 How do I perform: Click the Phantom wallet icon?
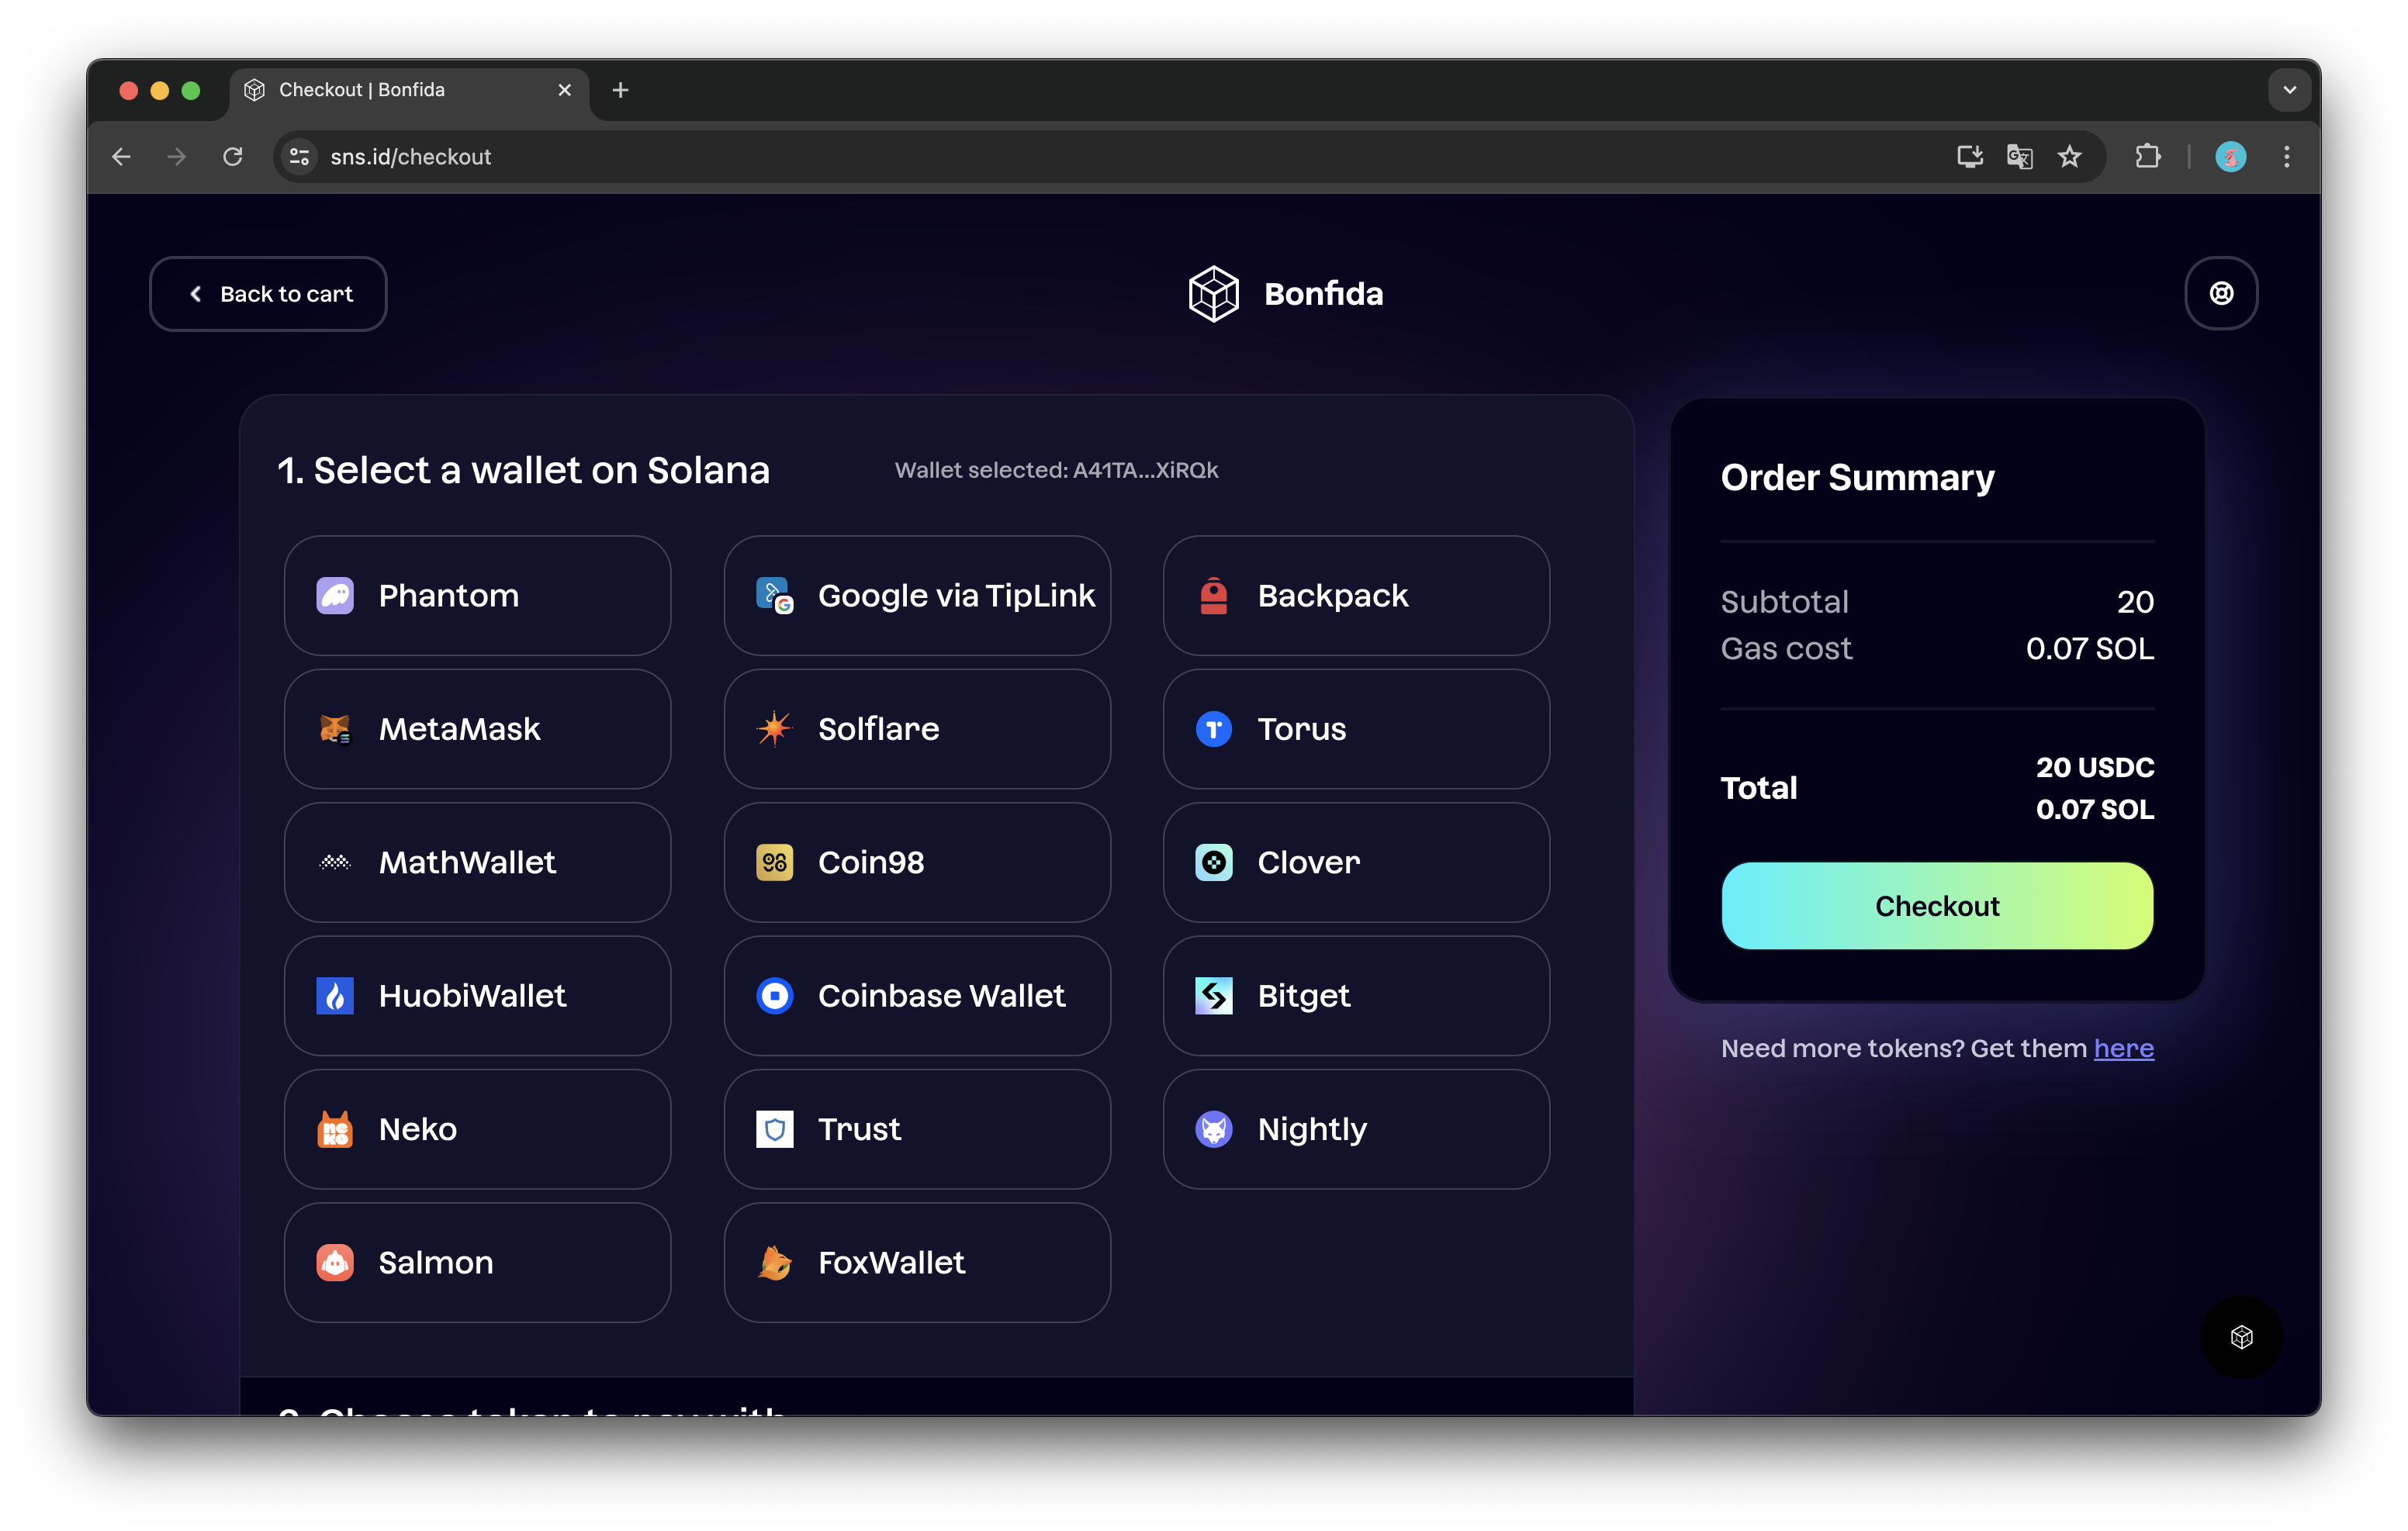click(x=335, y=596)
